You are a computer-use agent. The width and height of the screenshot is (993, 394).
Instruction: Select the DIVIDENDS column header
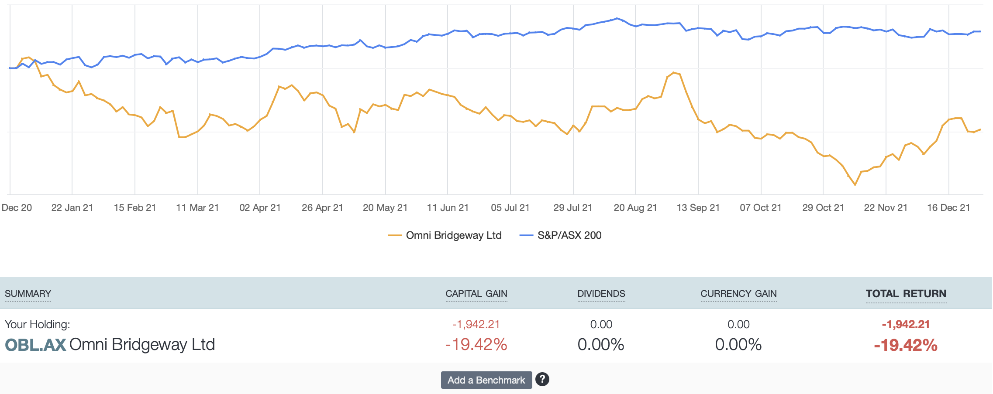(x=601, y=294)
